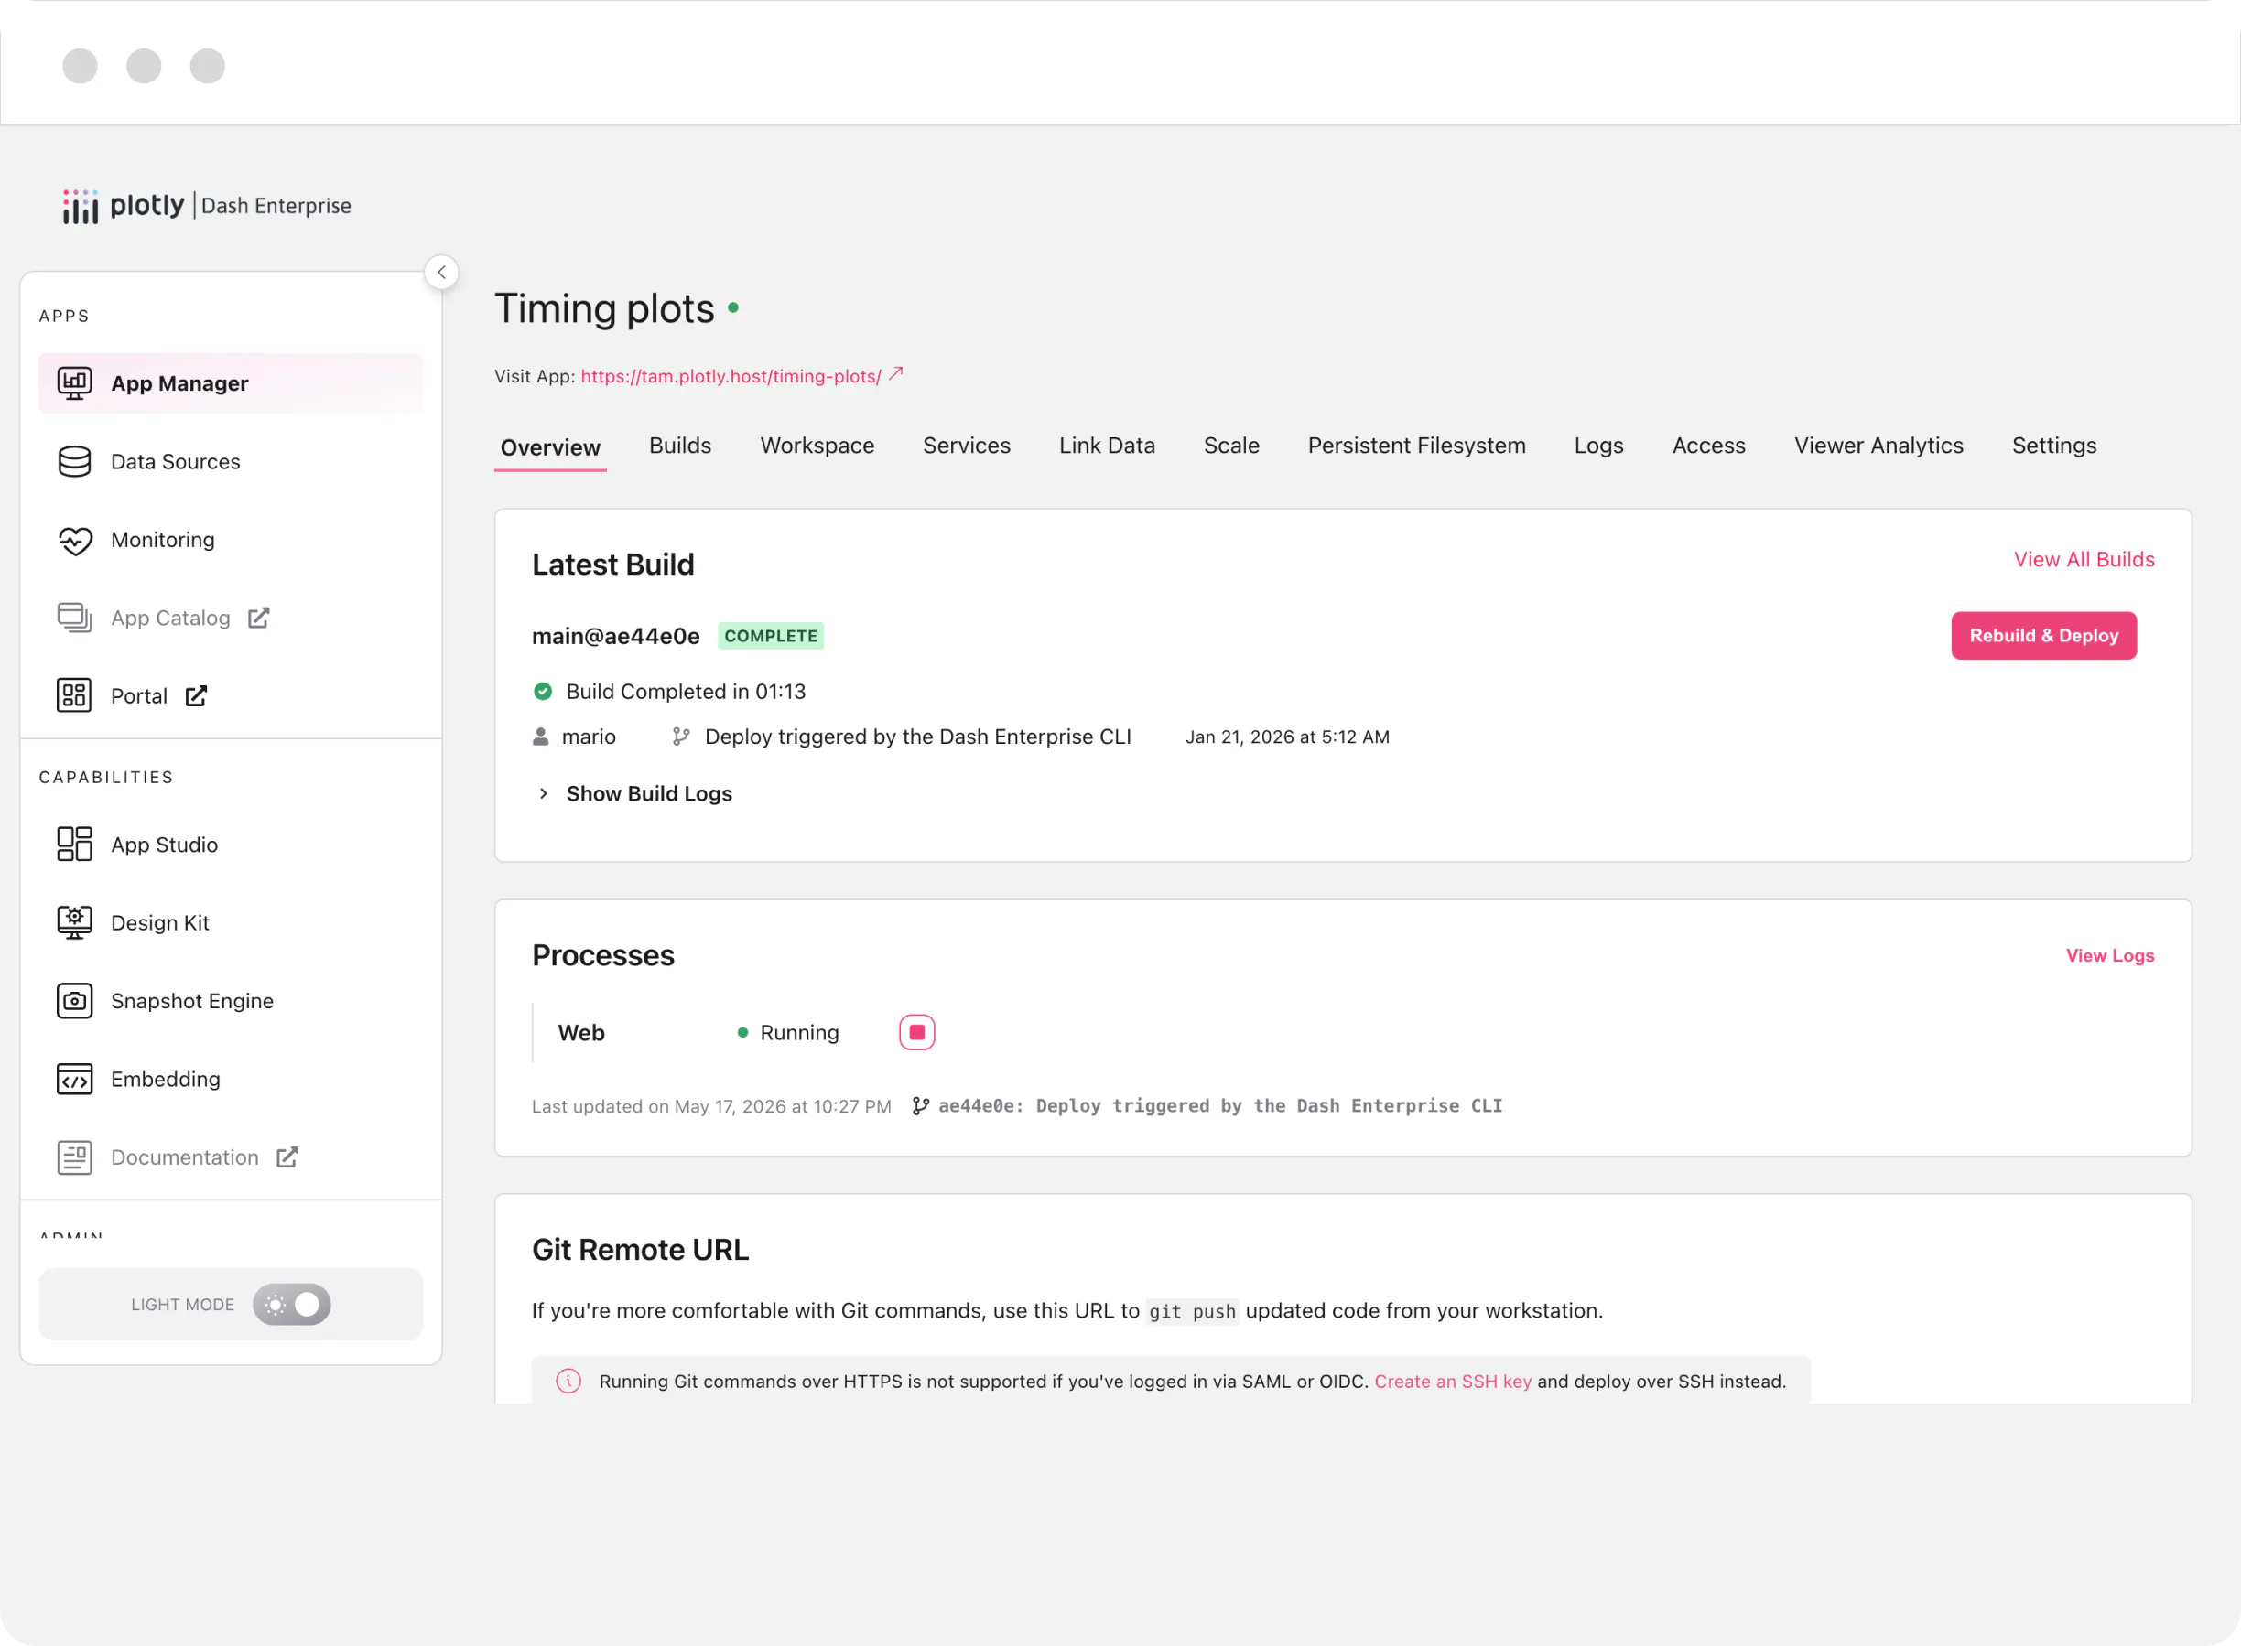Click the Rebuild & Deploy button
This screenshot has height=1646, width=2241.
click(x=2043, y=636)
